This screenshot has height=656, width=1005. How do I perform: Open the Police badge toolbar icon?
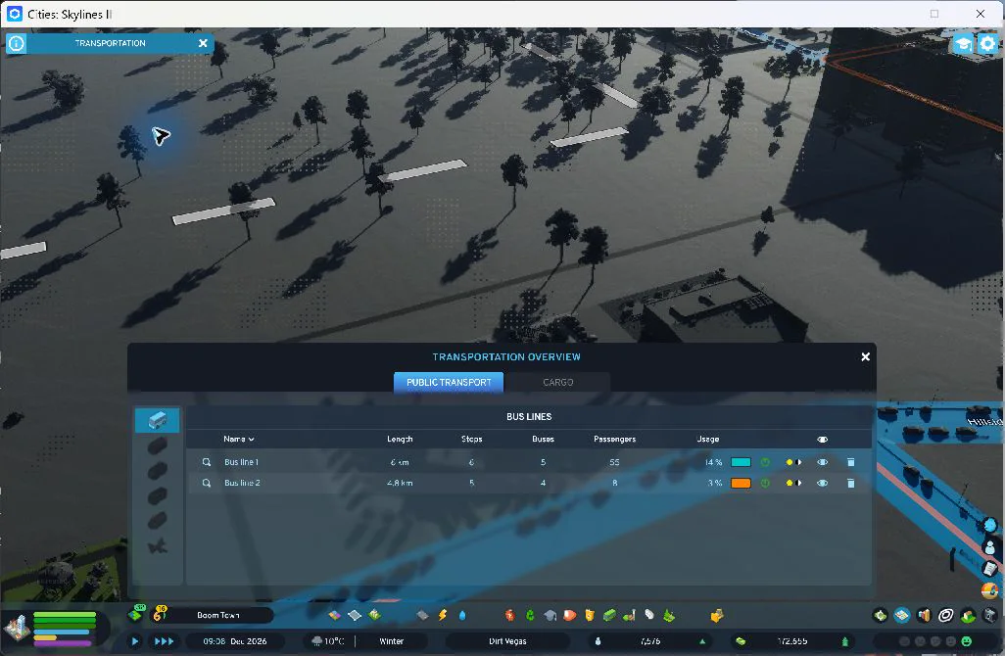590,615
